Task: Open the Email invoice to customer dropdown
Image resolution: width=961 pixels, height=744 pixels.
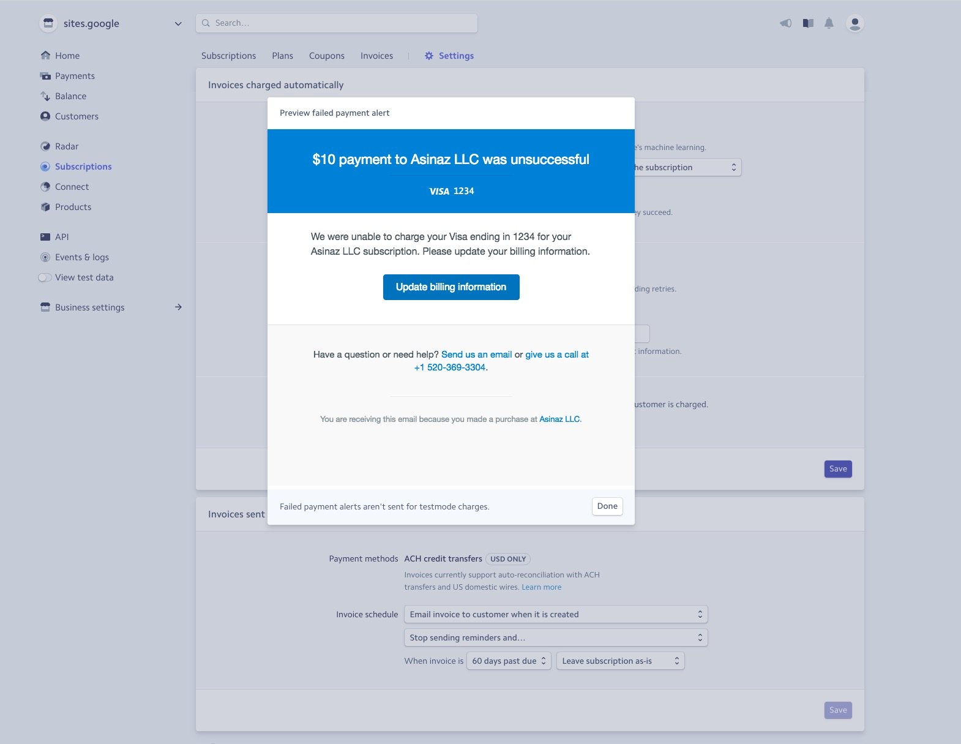Action: [556, 614]
